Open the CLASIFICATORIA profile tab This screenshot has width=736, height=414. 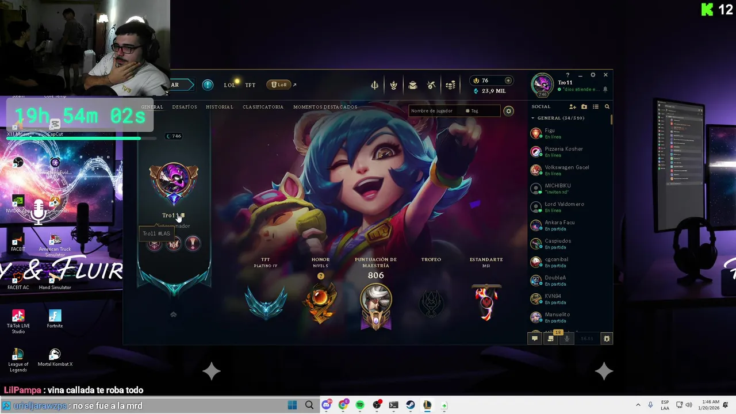point(263,107)
